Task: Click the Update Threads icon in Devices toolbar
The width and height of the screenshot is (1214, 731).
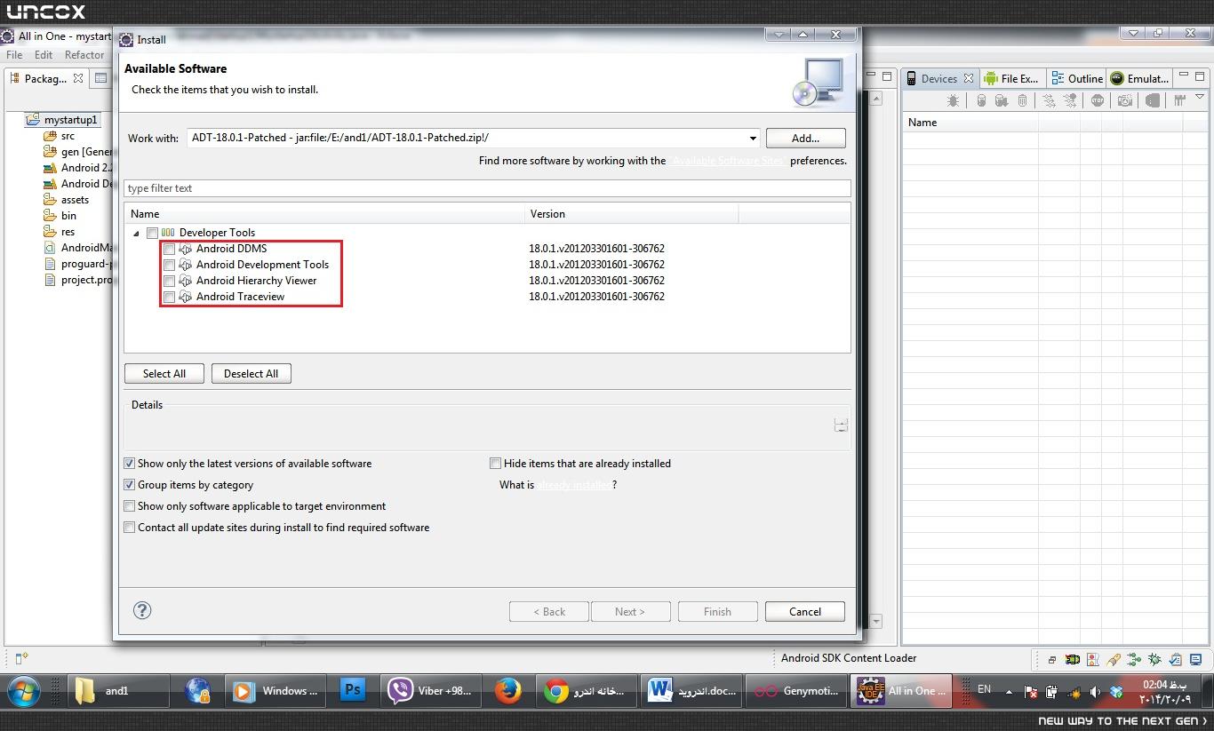Action: pos(1050,101)
